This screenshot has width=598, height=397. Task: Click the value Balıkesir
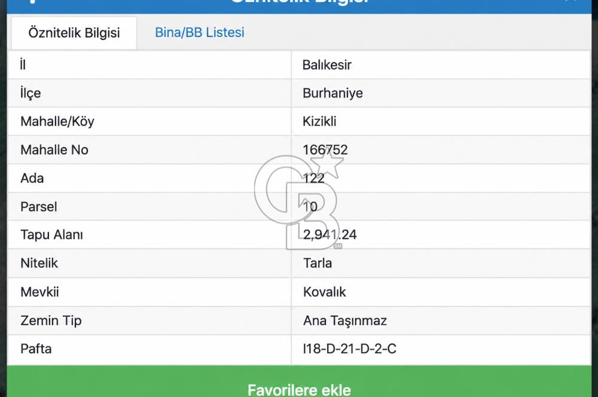pyautogui.click(x=327, y=65)
